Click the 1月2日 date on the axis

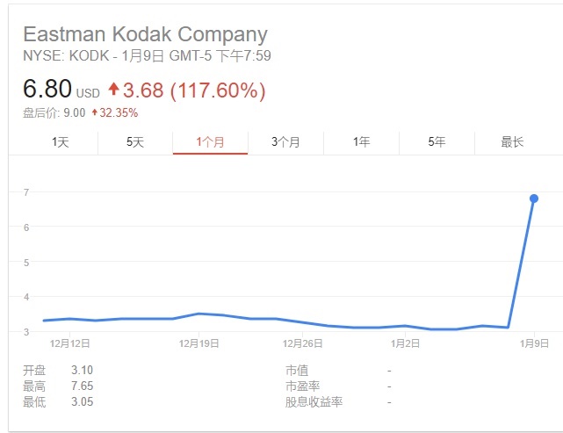pyautogui.click(x=405, y=343)
